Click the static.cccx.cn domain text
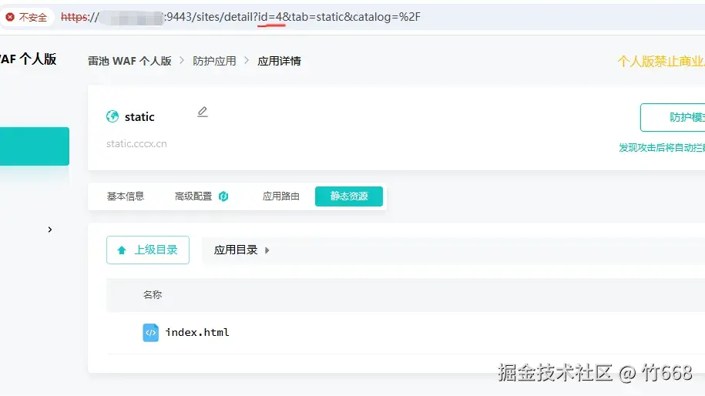This screenshot has width=705, height=396. 136,144
